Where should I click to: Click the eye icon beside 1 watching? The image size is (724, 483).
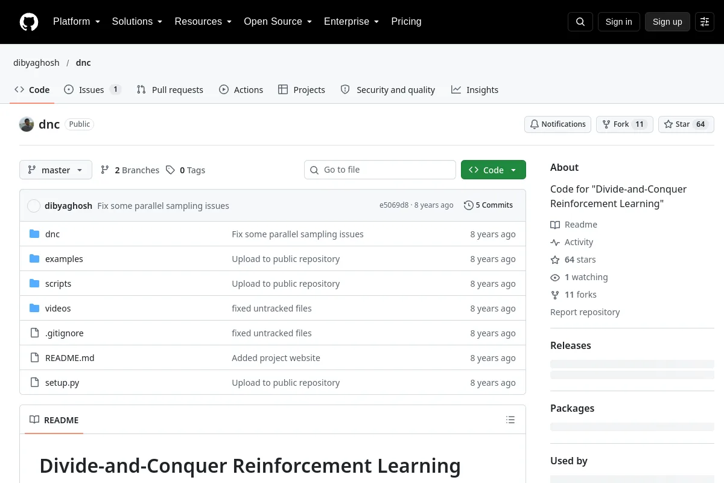pyautogui.click(x=555, y=277)
